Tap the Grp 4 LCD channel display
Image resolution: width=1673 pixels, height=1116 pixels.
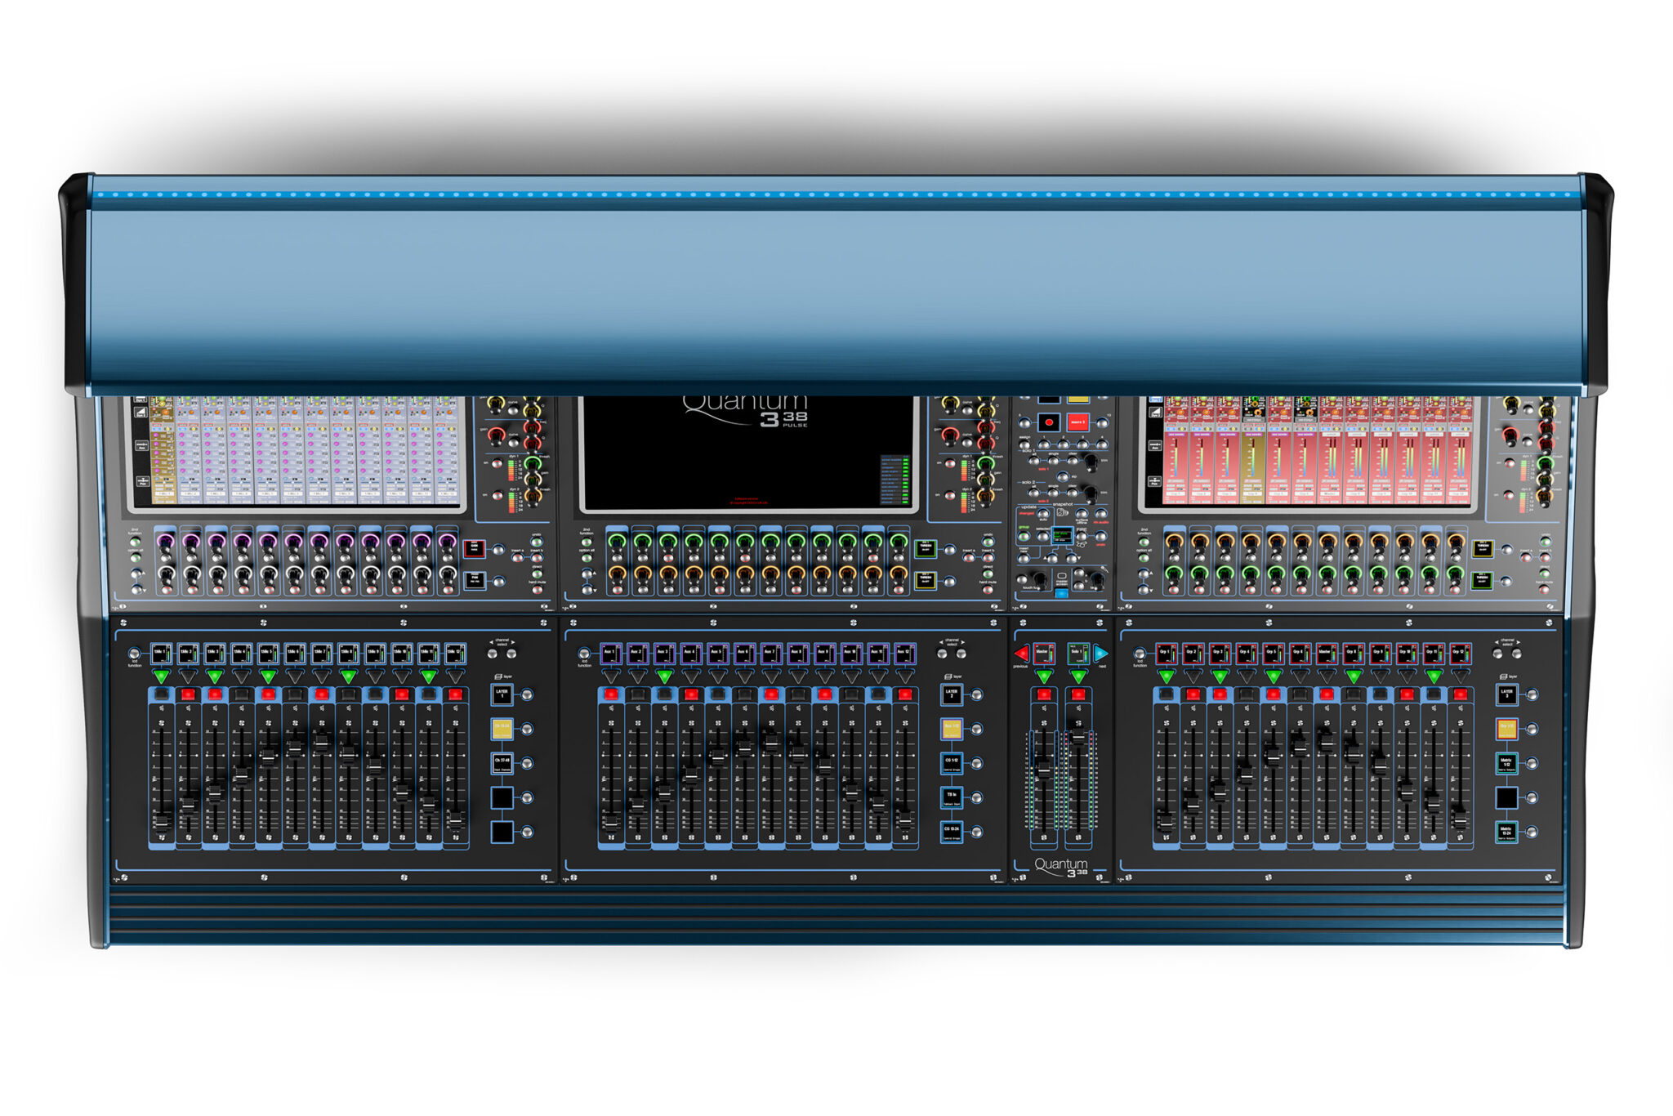pyautogui.click(x=1247, y=654)
